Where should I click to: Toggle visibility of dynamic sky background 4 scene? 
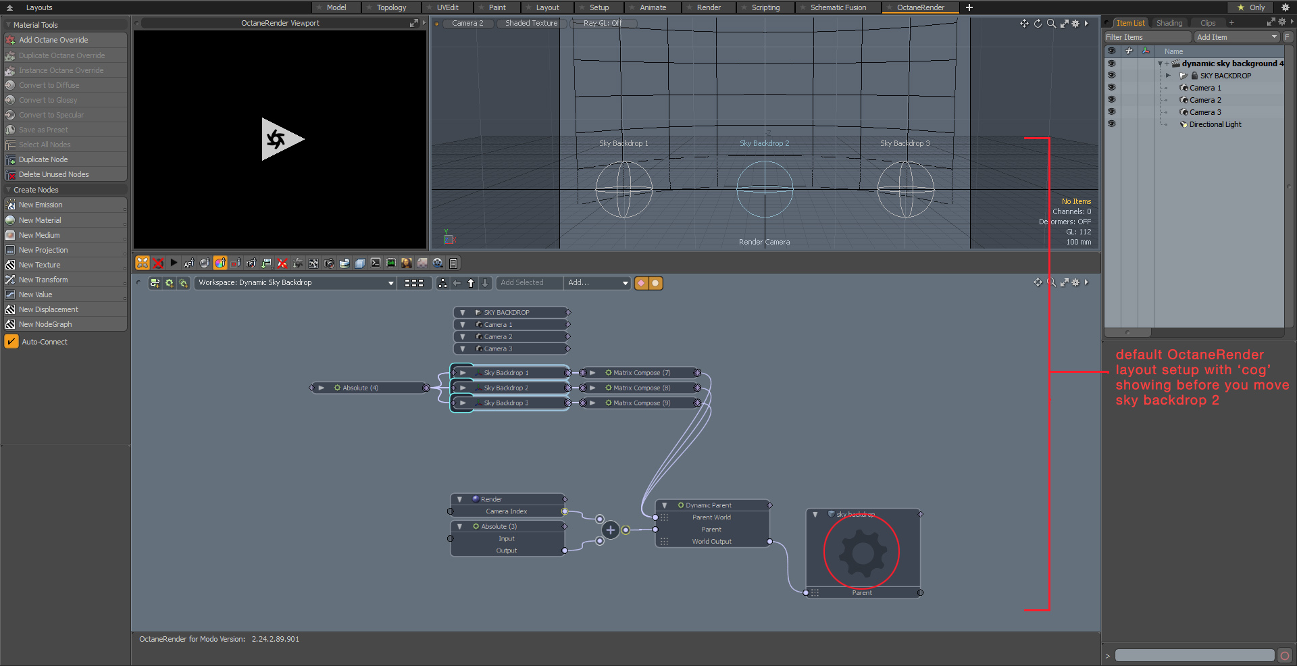[x=1111, y=63]
